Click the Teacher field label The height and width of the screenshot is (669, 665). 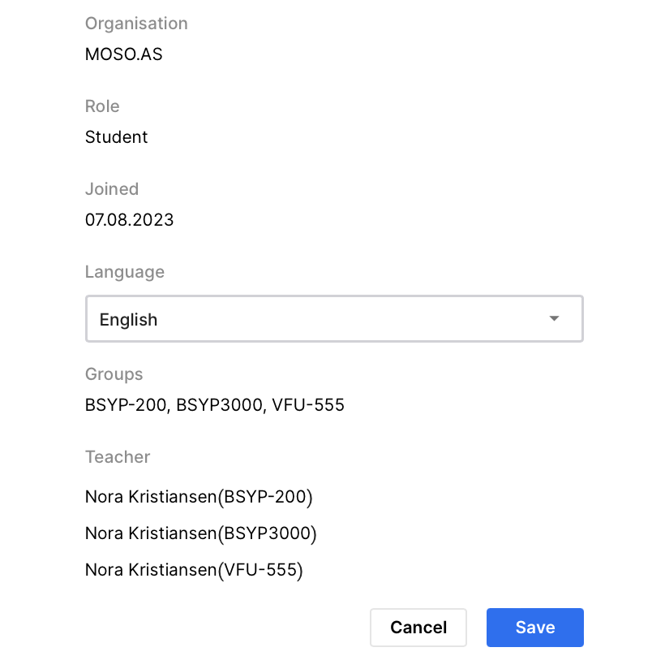pos(118,457)
